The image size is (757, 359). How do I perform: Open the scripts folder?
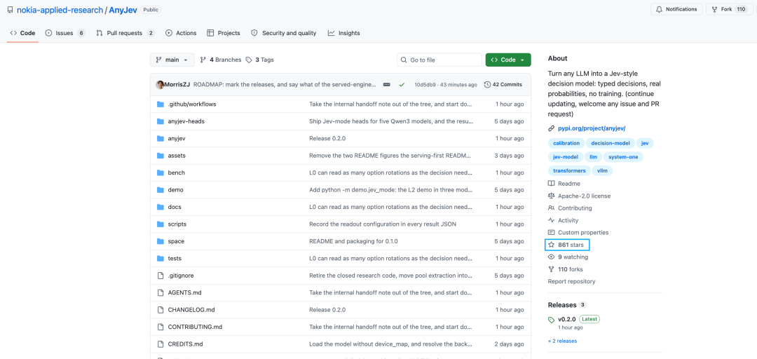[177, 224]
